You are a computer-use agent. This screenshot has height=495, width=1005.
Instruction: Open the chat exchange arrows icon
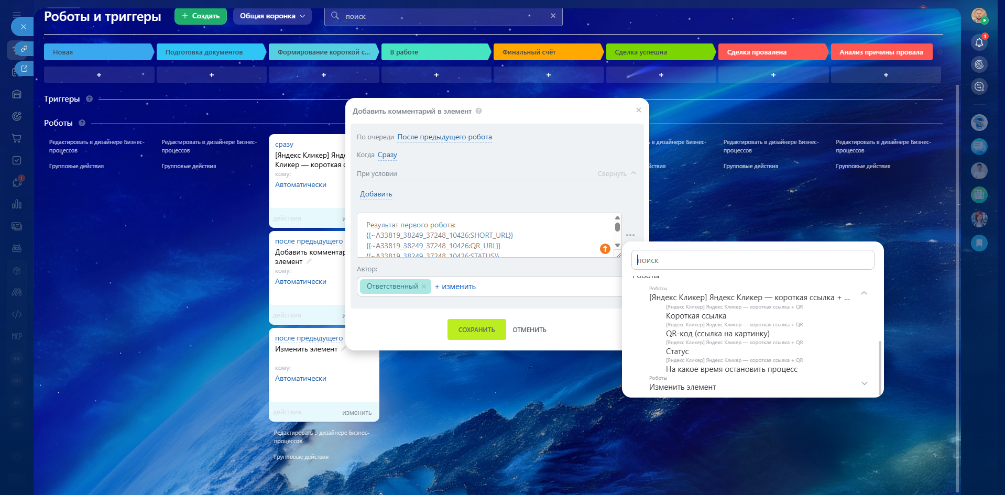click(979, 86)
